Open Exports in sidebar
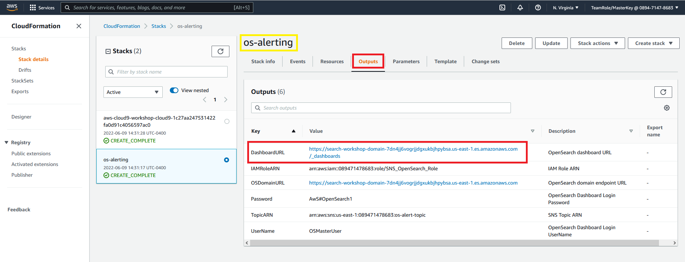This screenshot has width=685, height=262. [x=20, y=91]
